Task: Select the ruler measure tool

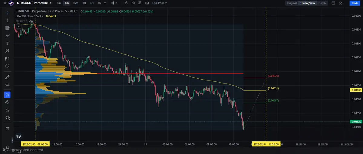Action: click(x=7, y=77)
